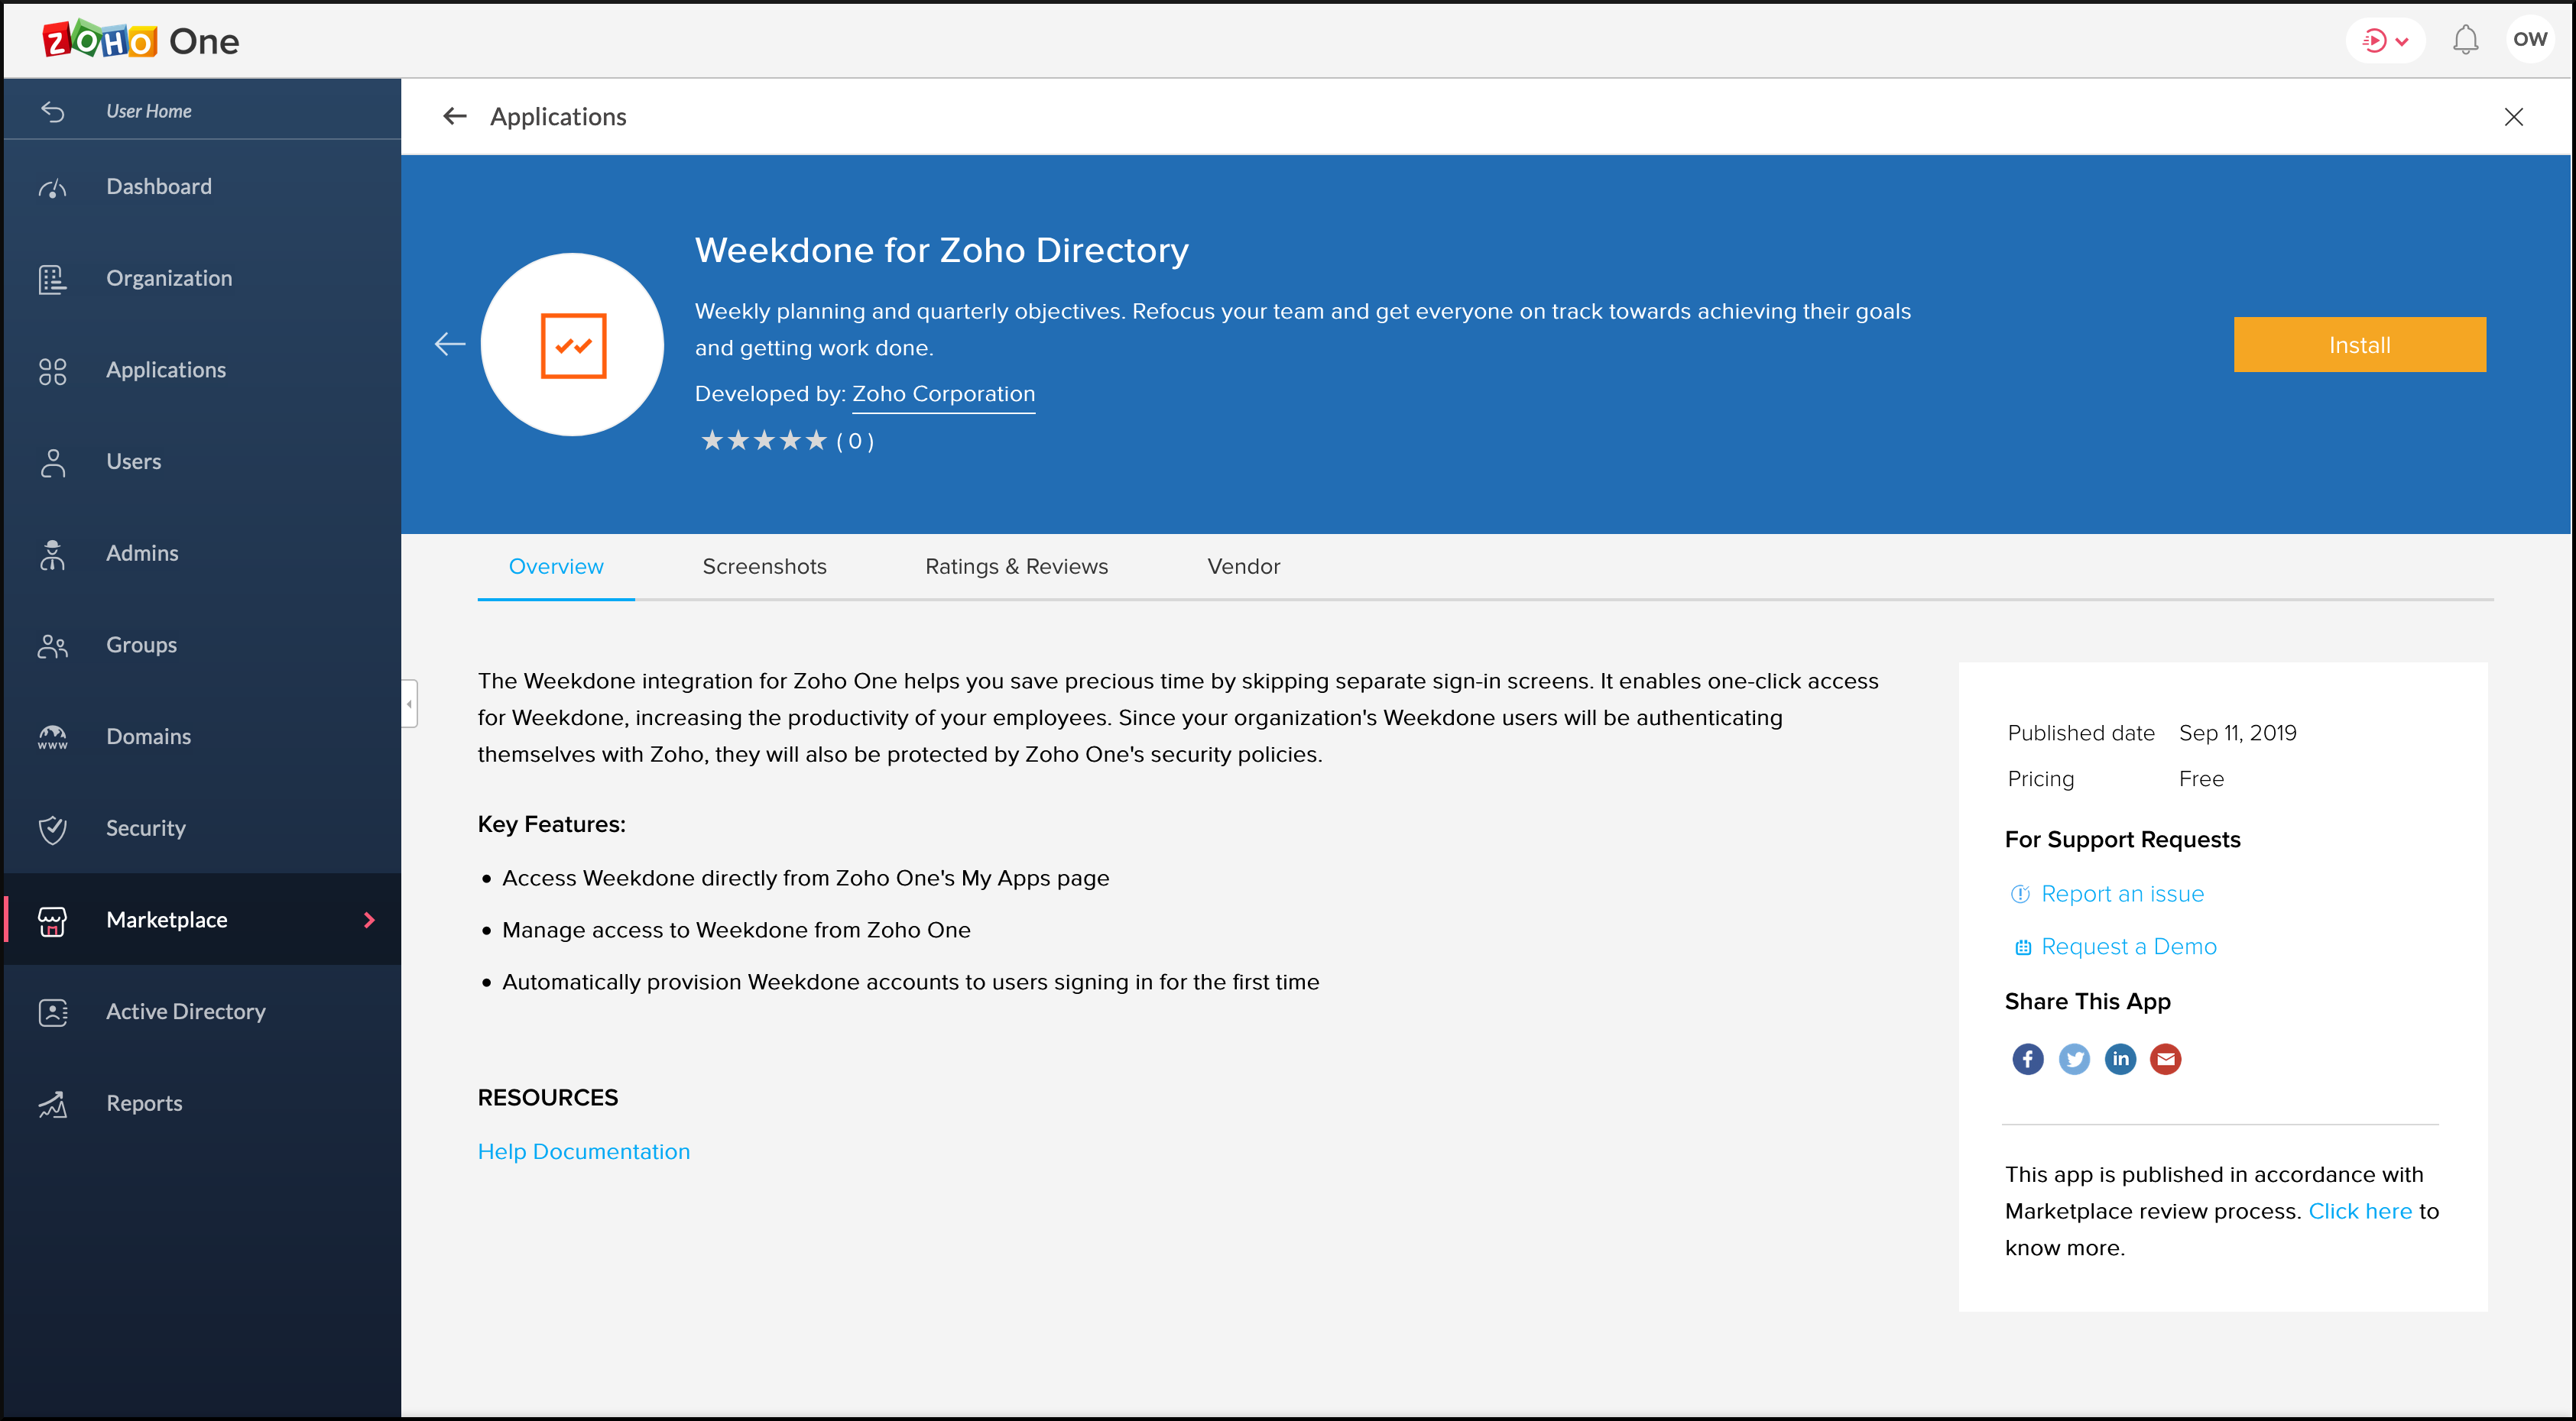Share app via LinkedIn icon
Screen dimensions: 2576x1421
(x=2119, y=1057)
